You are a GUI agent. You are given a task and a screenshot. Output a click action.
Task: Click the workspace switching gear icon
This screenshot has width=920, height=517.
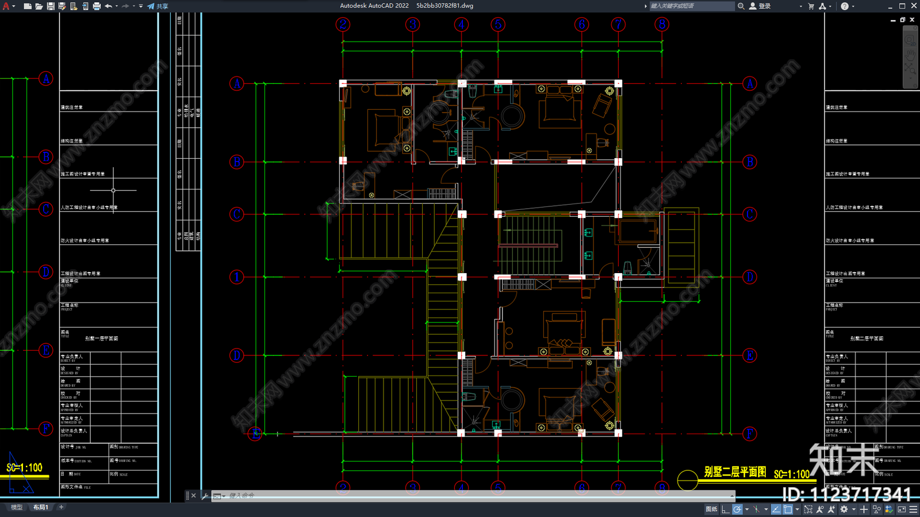click(844, 510)
